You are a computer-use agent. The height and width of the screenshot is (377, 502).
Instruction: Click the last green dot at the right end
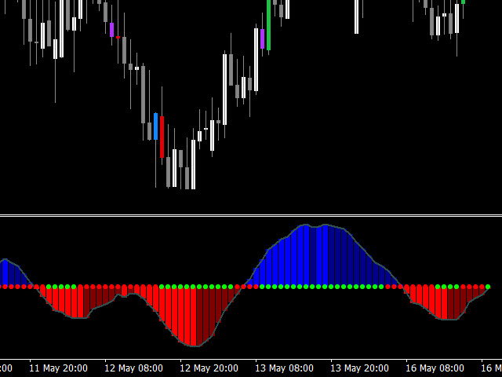pos(488,287)
